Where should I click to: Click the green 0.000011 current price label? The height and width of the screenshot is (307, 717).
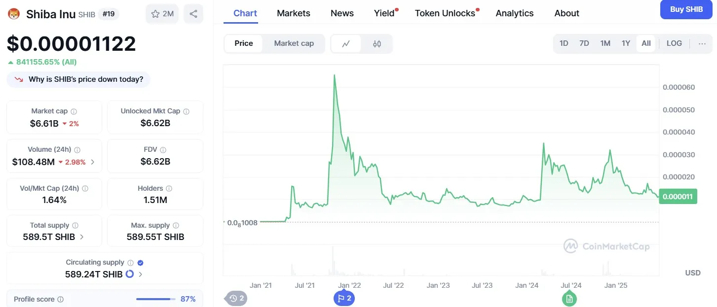(x=678, y=197)
